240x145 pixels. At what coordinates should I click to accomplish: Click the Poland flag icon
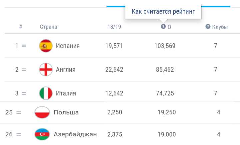(42, 112)
